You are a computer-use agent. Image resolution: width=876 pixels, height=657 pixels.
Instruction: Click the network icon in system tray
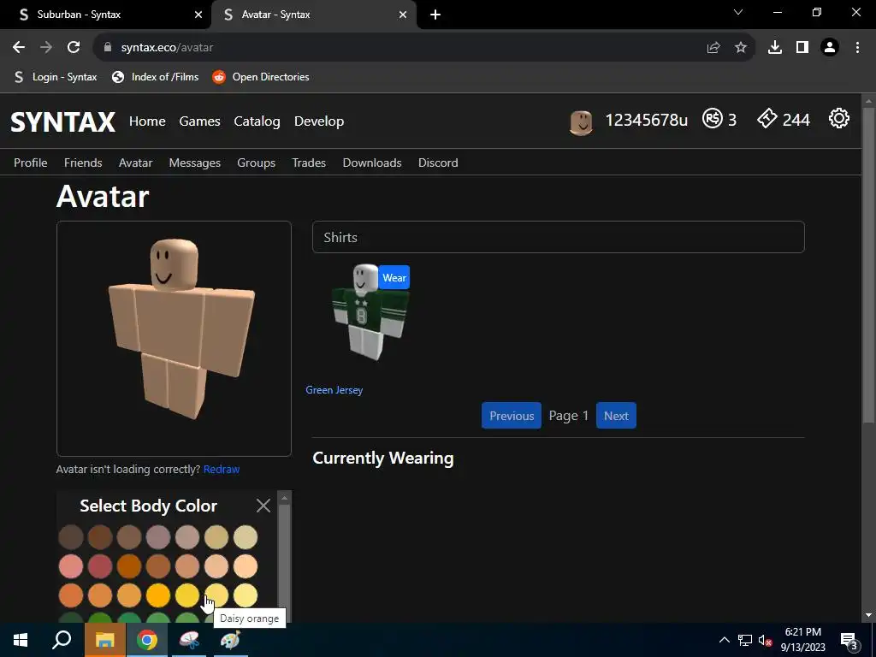tap(745, 640)
